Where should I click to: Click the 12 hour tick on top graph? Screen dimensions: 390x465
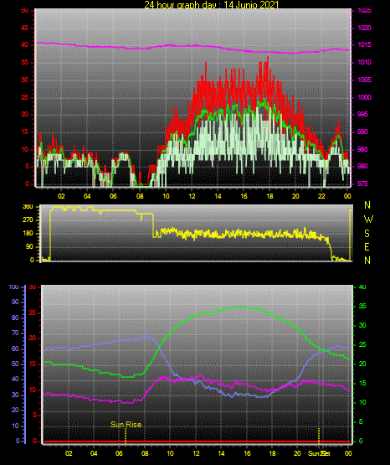(192, 196)
